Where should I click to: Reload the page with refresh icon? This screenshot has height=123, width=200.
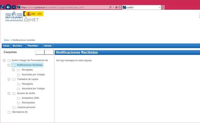120,7
